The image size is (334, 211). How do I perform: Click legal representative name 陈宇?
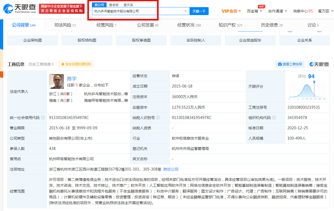[x=72, y=79]
